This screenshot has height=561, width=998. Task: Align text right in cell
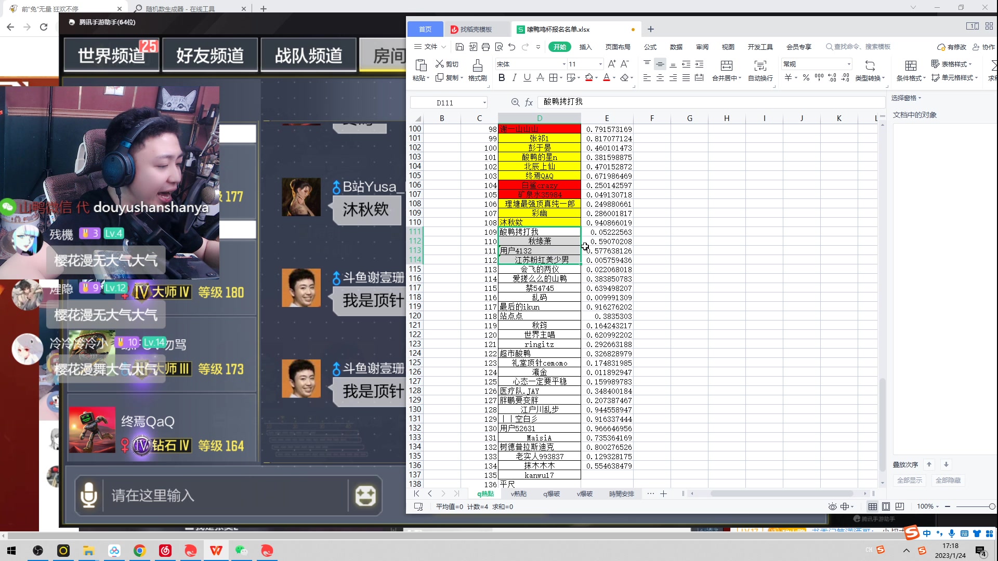(x=673, y=77)
